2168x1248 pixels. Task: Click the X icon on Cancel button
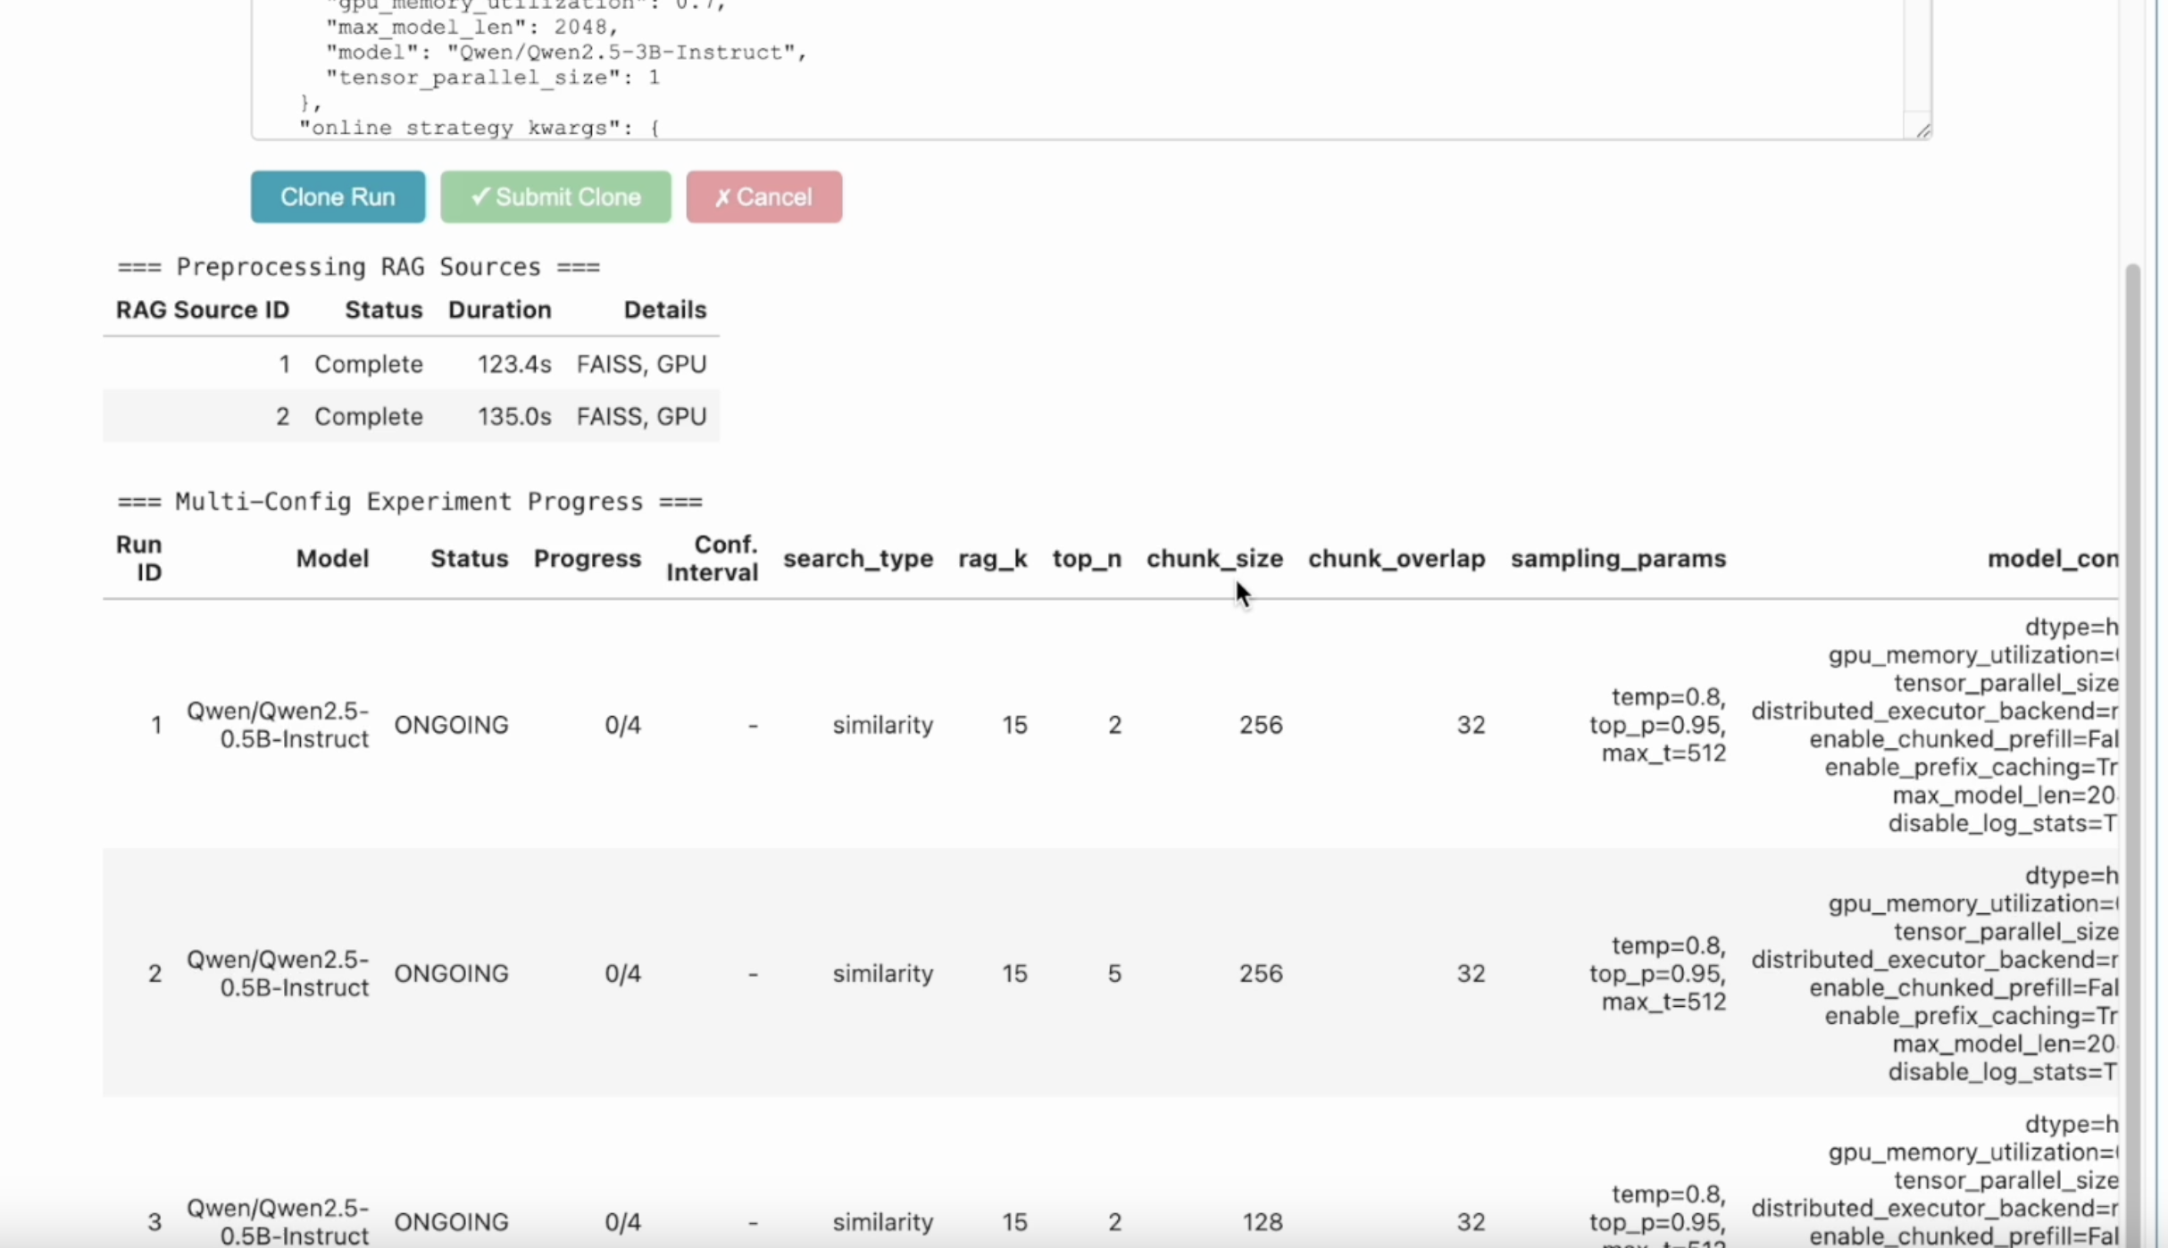[x=724, y=196]
